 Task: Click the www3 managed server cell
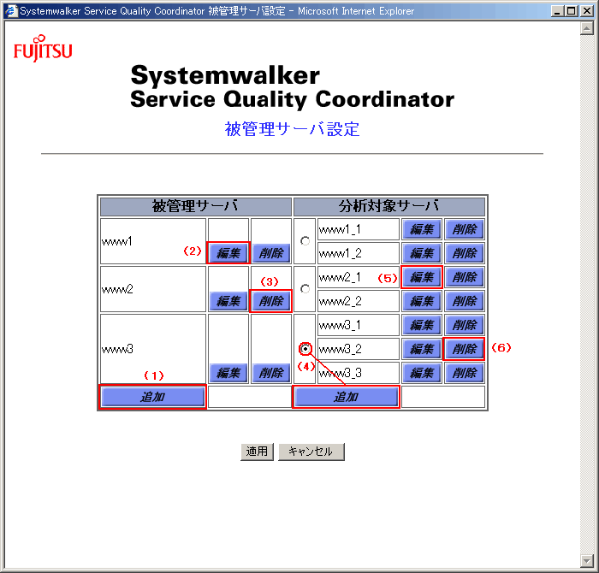click(x=153, y=349)
